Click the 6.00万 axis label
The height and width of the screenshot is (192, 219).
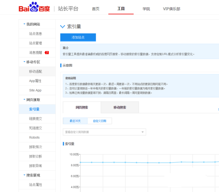coord(75,176)
